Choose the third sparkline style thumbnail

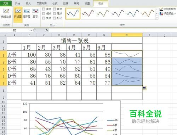[103, 13]
